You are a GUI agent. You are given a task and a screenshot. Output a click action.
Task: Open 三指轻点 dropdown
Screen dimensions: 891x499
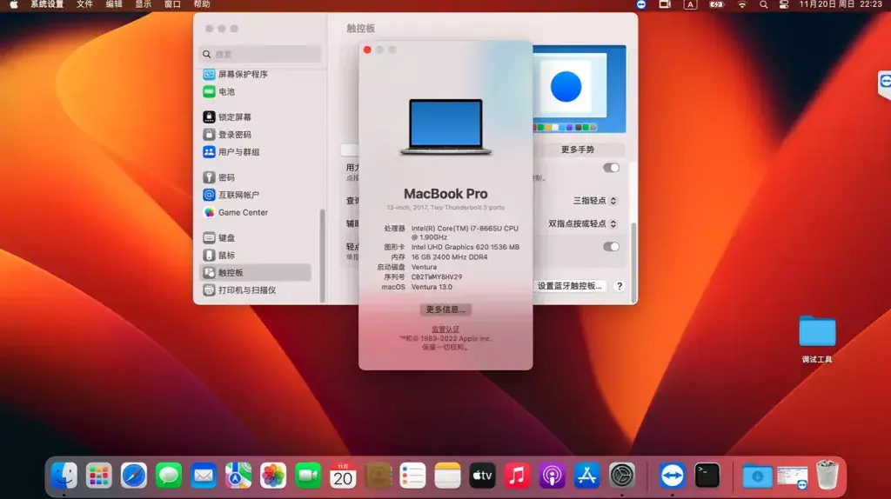coord(594,201)
